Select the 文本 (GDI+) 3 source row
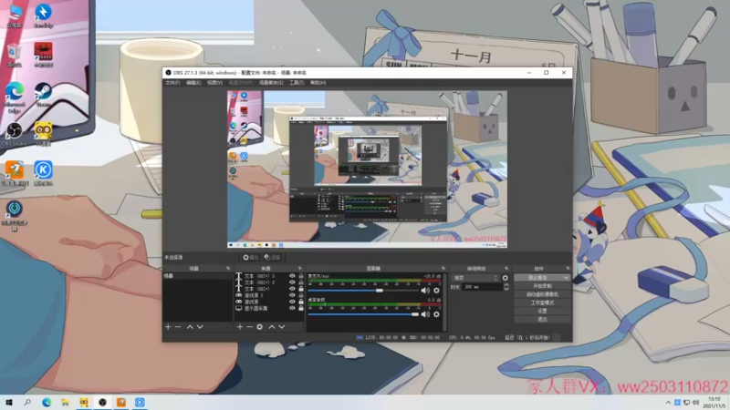Image resolution: width=730 pixels, height=410 pixels. (x=269, y=276)
